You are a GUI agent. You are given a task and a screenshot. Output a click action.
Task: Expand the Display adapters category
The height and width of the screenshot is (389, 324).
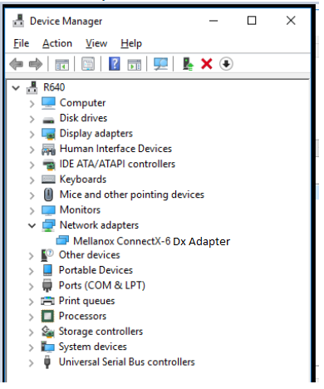[32, 135]
